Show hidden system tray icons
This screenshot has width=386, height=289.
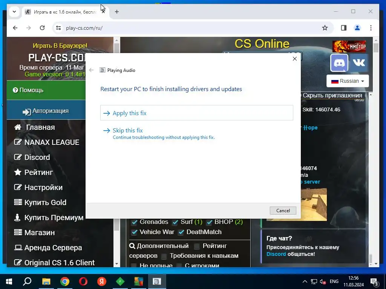coord(305,281)
